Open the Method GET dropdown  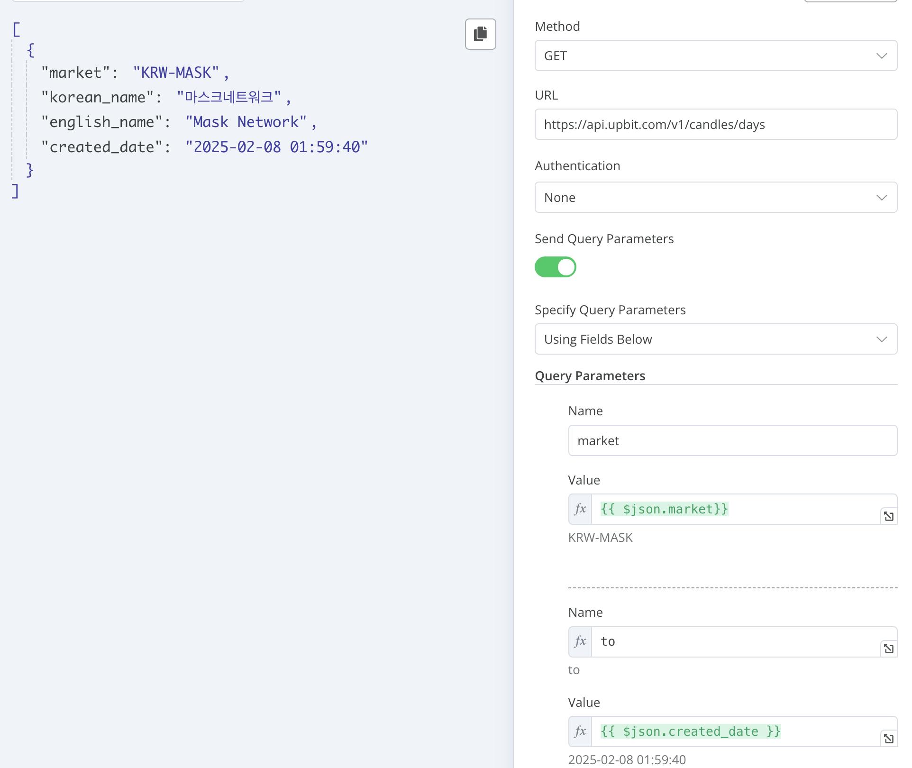pyautogui.click(x=715, y=56)
